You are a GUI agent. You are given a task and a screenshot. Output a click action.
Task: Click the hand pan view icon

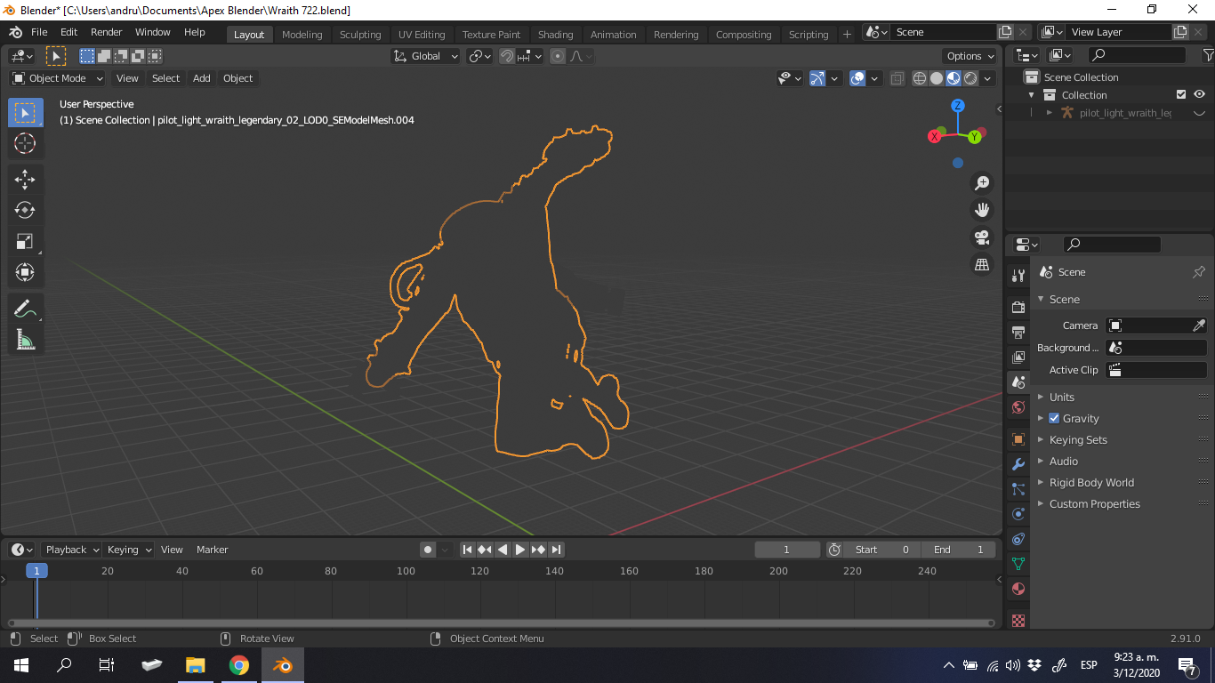pos(982,210)
